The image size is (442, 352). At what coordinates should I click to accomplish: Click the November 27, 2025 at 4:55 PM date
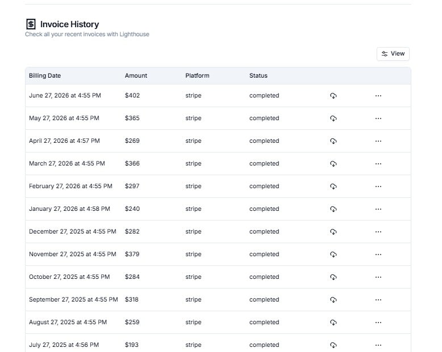pos(73,254)
